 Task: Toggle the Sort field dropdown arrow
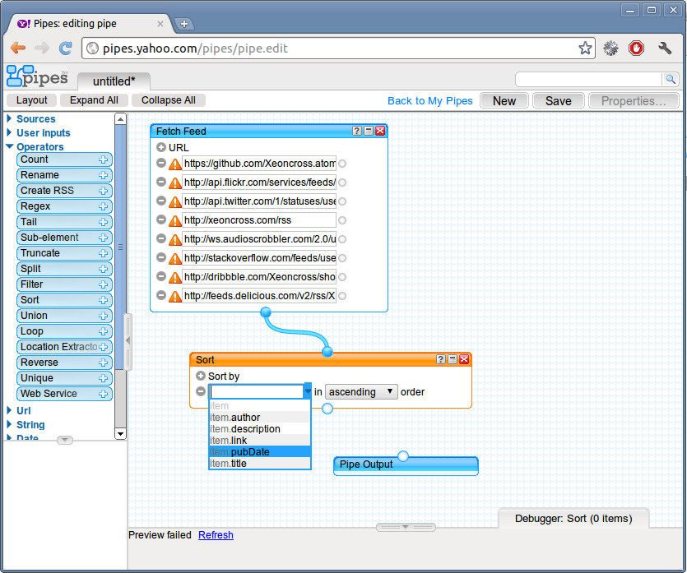click(x=308, y=390)
